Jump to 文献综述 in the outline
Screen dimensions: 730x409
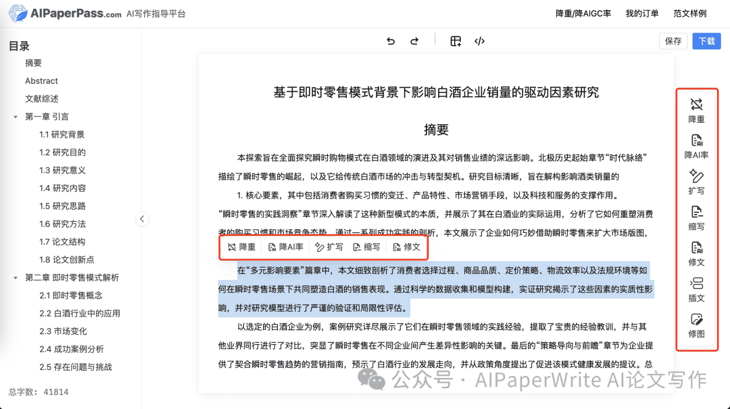point(42,99)
